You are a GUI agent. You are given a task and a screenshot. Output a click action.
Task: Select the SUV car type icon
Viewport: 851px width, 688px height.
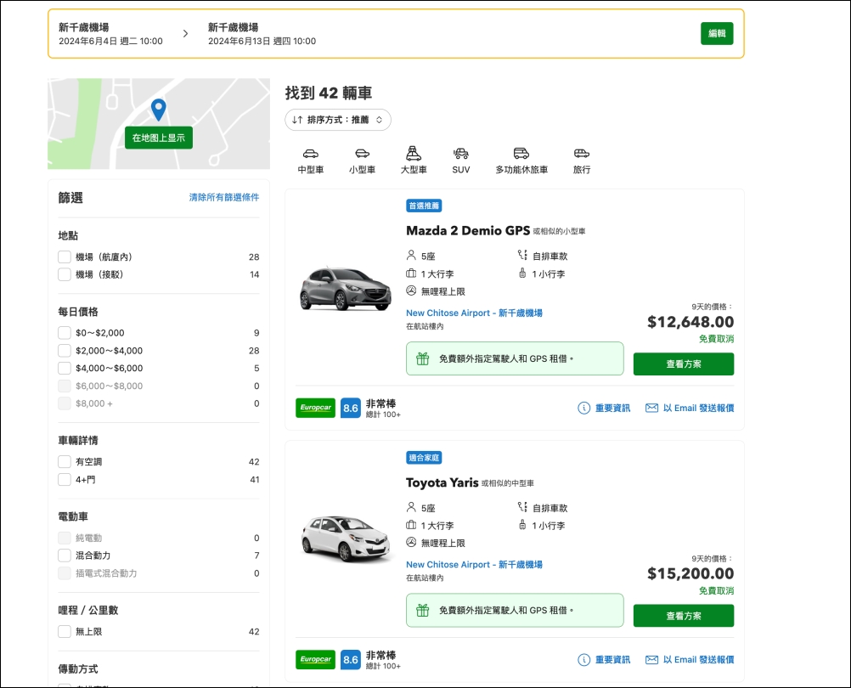click(461, 154)
